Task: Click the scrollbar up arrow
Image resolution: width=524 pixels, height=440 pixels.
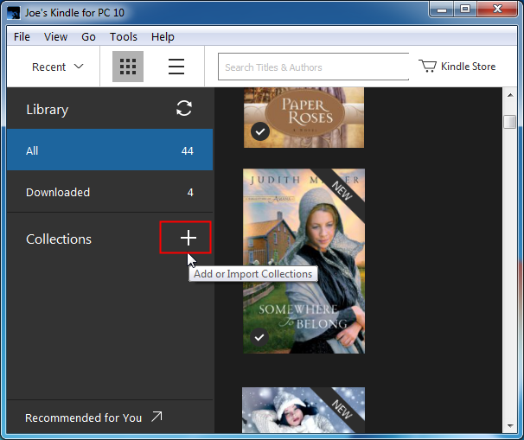Action: [x=510, y=96]
